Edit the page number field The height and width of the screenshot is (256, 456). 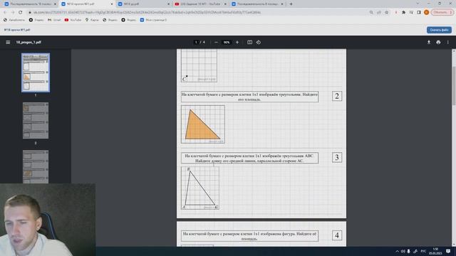point(196,43)
